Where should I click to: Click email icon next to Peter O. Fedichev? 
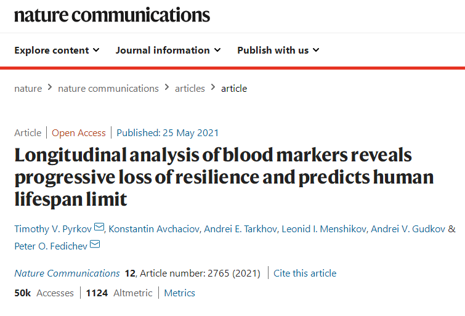[x=95, y=245]
